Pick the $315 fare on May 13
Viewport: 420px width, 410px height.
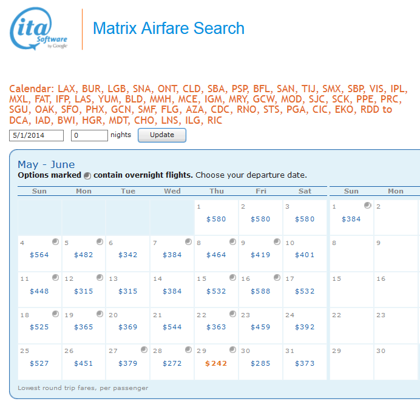point(128,292)
